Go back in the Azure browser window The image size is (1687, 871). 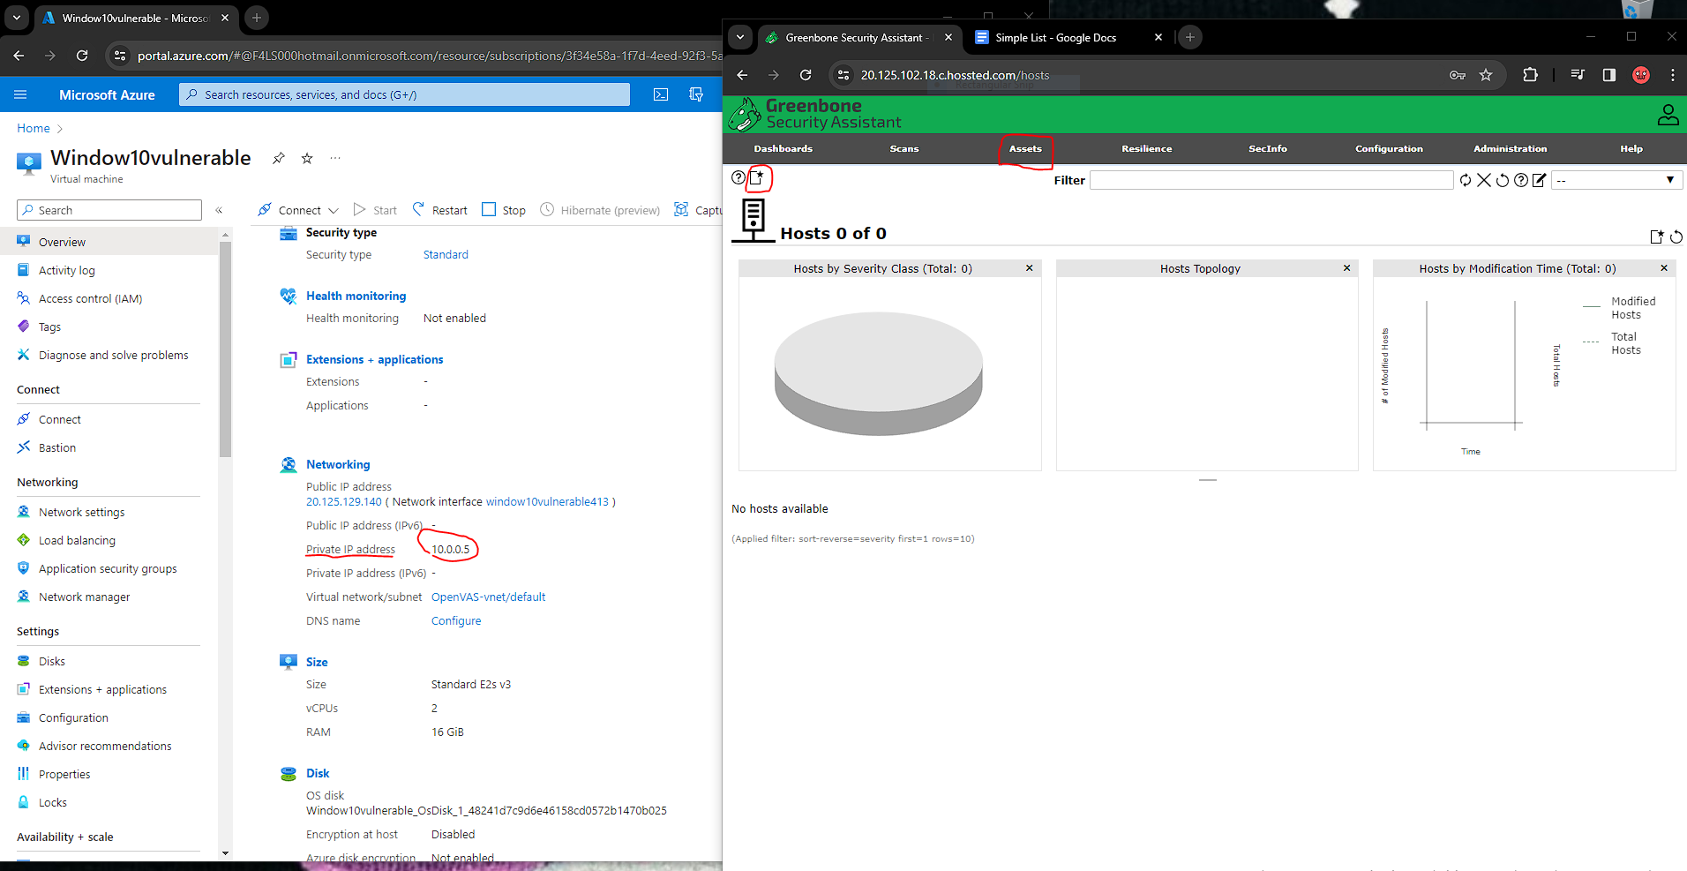(19, 56)
